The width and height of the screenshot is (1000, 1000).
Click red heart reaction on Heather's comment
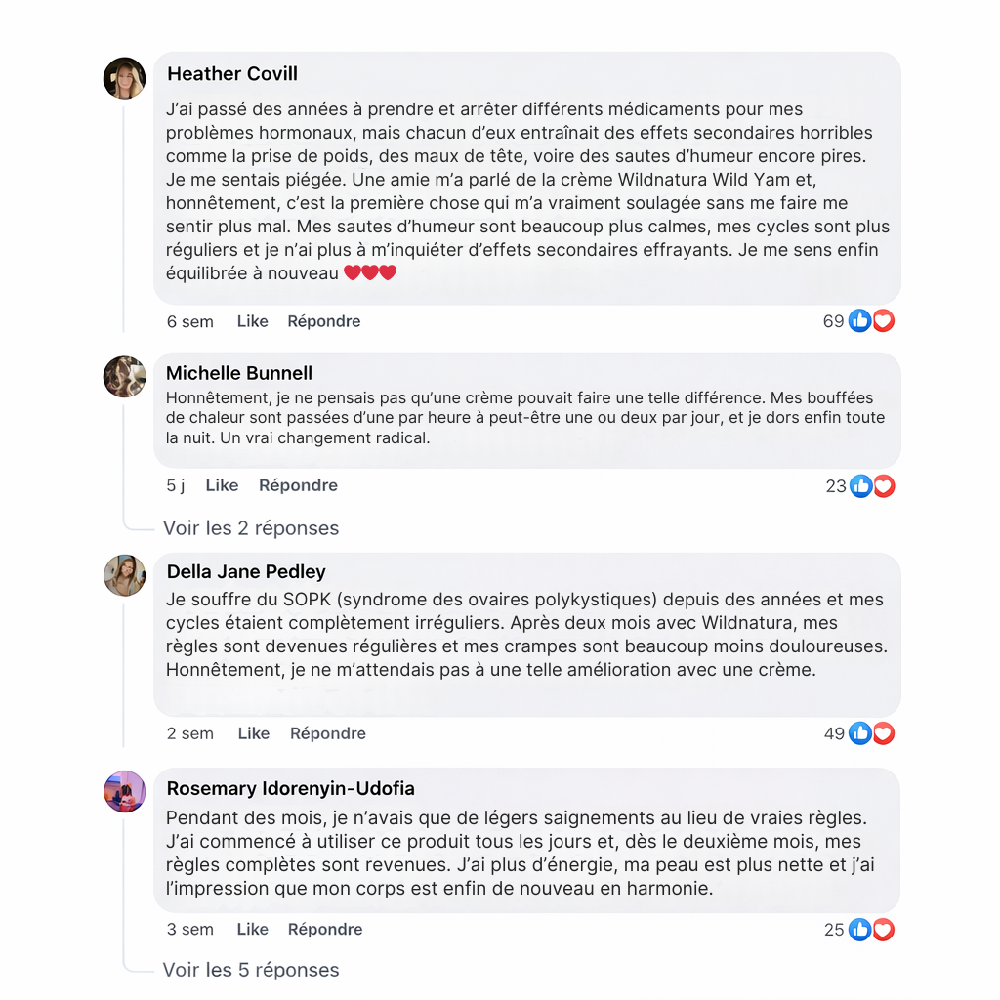pos(883,320)
